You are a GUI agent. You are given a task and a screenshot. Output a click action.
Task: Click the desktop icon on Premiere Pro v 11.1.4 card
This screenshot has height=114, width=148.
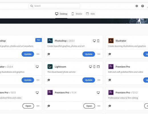(98, 93)
